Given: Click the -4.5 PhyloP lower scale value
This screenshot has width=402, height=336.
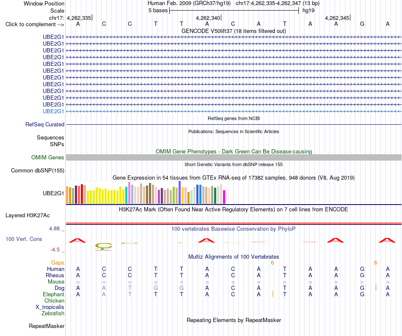Looking at the screenshot, I should 55,250.
